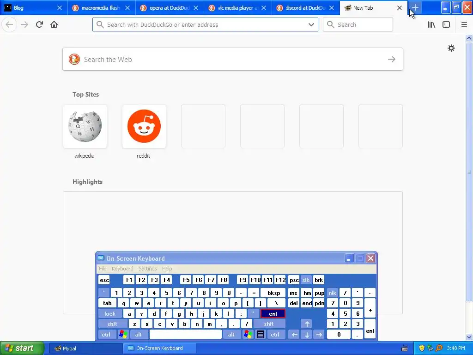
Task: Toggle the lock key on keyboard
Action: pos(110,314)
